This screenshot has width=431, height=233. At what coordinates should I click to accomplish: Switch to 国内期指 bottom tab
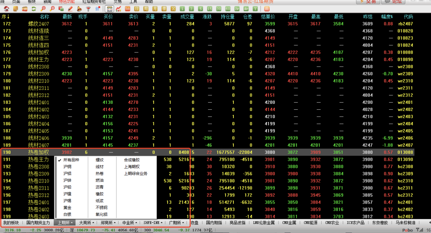[x=214, y=223]
